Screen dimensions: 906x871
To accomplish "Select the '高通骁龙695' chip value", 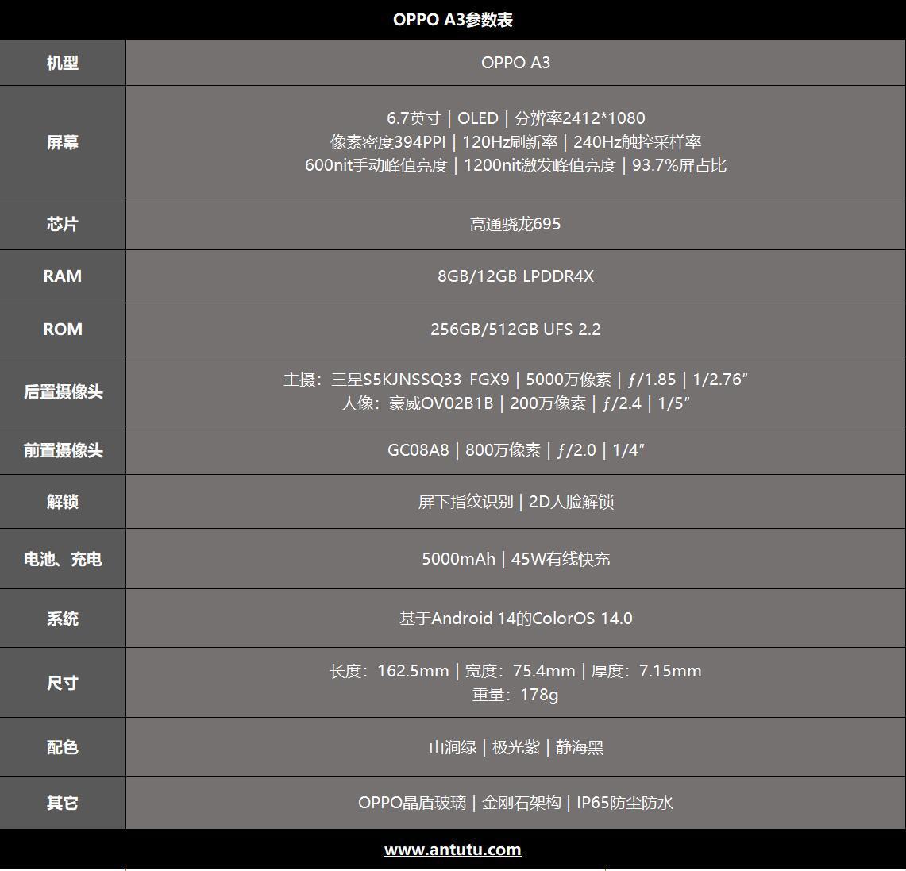I will coord(515,224).
